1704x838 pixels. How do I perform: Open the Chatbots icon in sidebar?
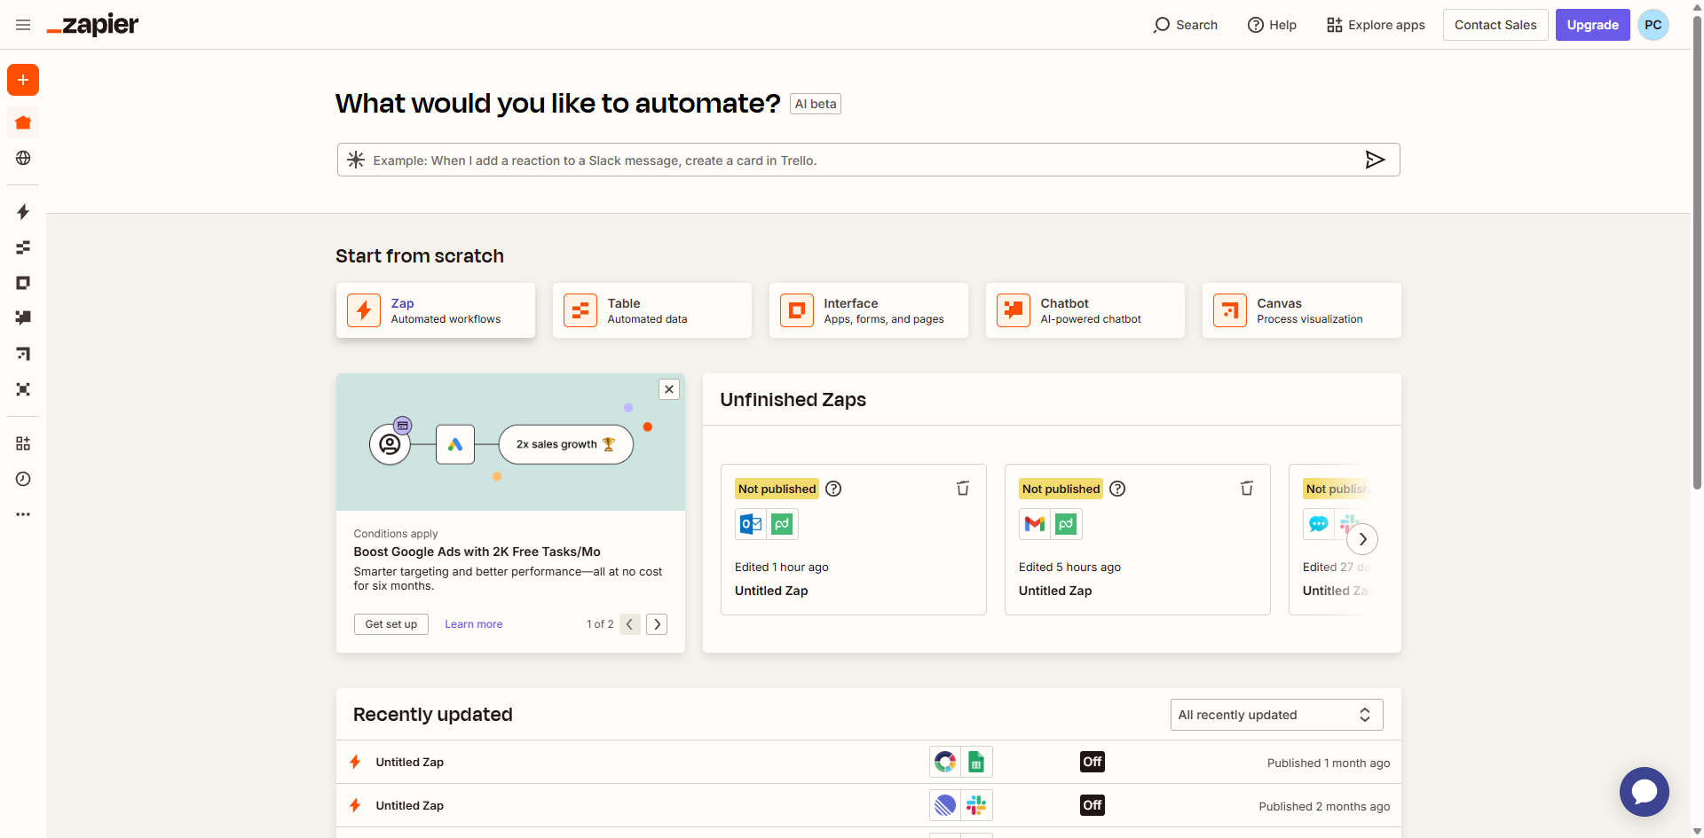(23, 317)
